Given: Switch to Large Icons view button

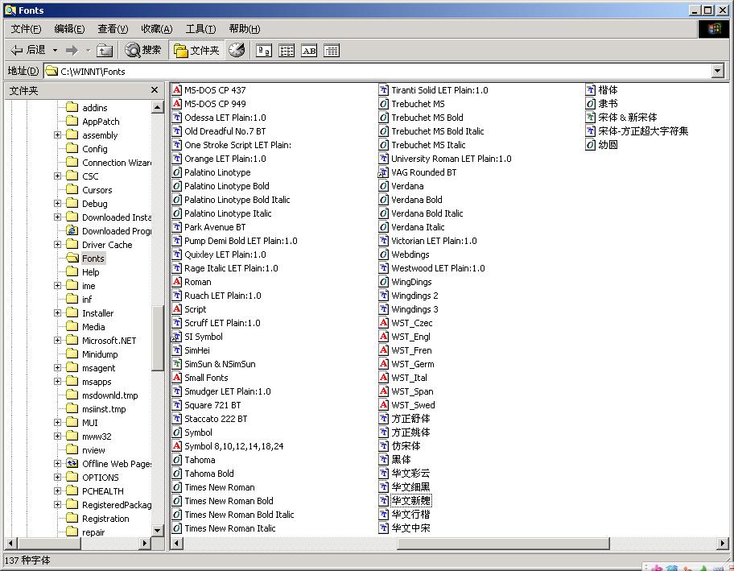Looking at the screenshot, I should 264,50.
